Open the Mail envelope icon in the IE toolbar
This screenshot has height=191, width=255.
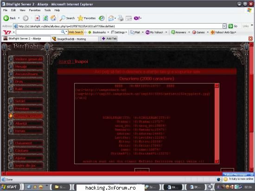pyautogui.click(x=111, y=18)
